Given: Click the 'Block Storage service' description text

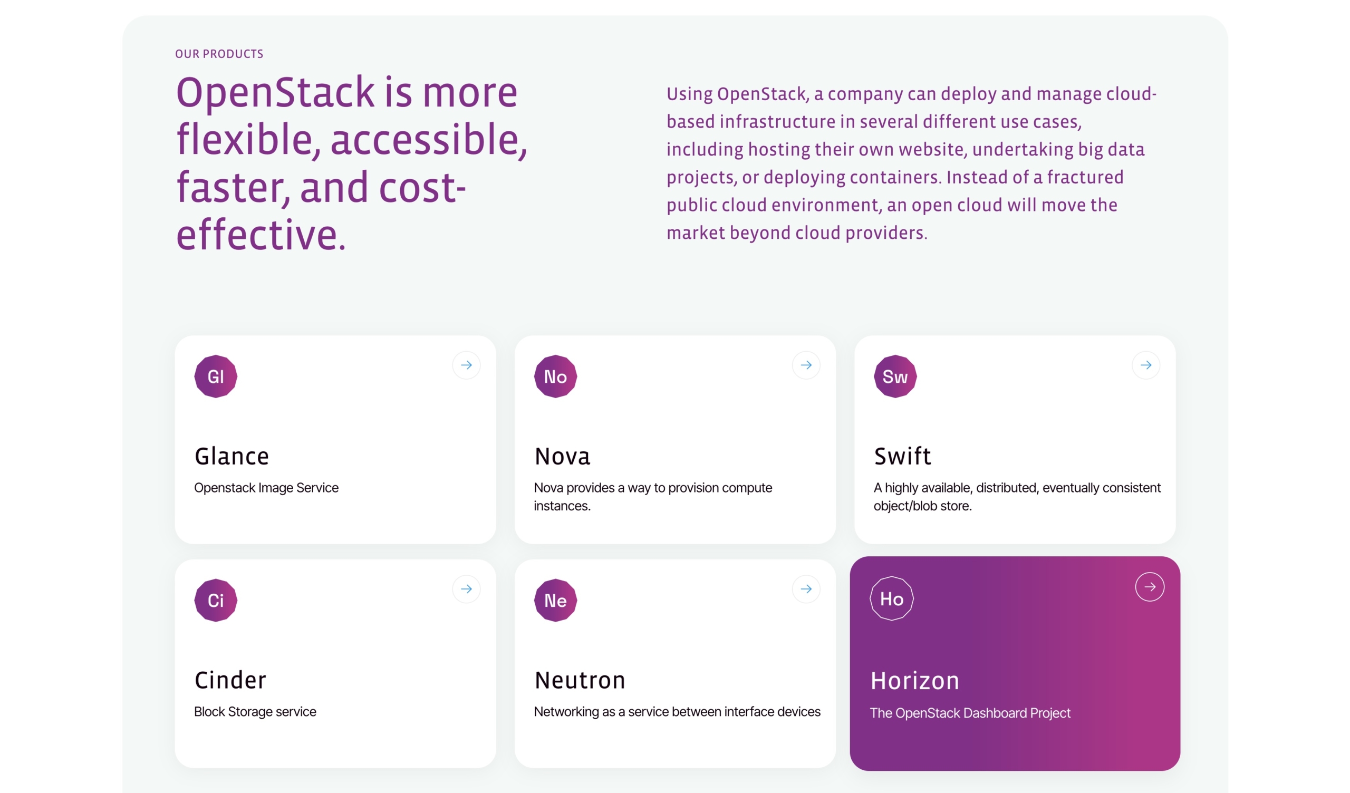Looking at the screenshot, I should coord(255,711).
